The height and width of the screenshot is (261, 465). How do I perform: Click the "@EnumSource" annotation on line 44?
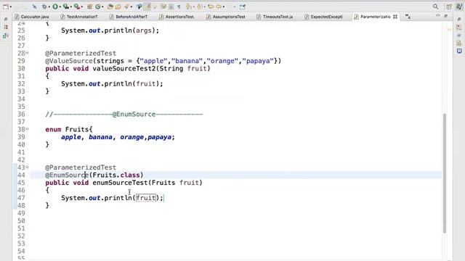[67, 175]
